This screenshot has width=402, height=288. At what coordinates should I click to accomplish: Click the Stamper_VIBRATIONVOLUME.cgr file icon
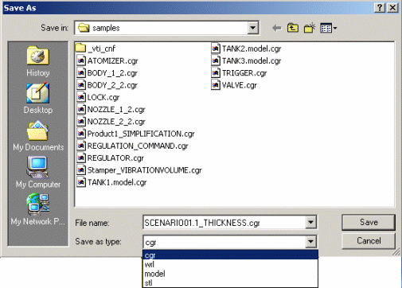[81, 170]
